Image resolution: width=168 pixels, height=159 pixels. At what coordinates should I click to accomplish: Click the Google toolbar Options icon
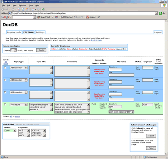[x=87, y=17]
